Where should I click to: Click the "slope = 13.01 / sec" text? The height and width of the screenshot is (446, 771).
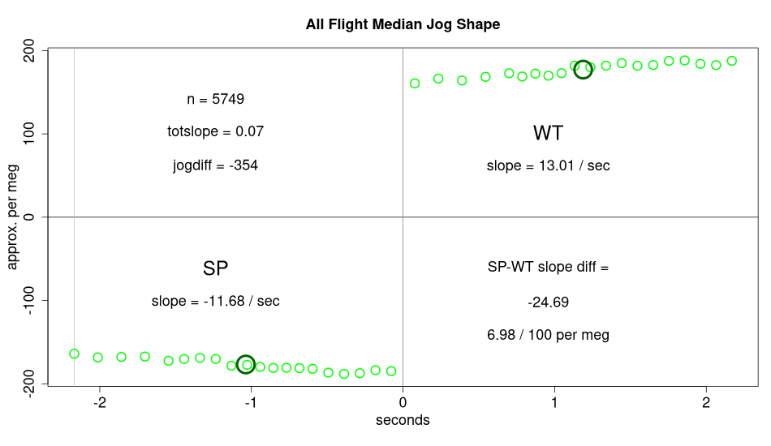click(549, 166)
